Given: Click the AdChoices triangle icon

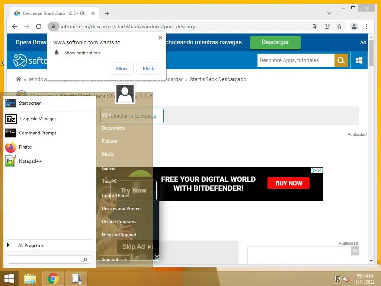Looking at the screenshot, I should 314,171.
